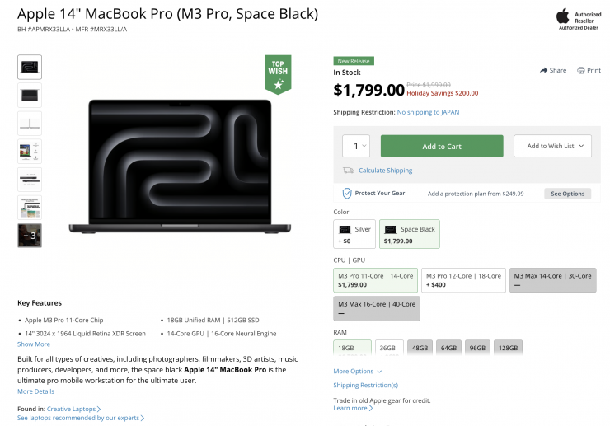Screen dimensions: 610x426
Task: Choose the 36GB RAM option
Action: pyautogui.click(x=389, y=349)
